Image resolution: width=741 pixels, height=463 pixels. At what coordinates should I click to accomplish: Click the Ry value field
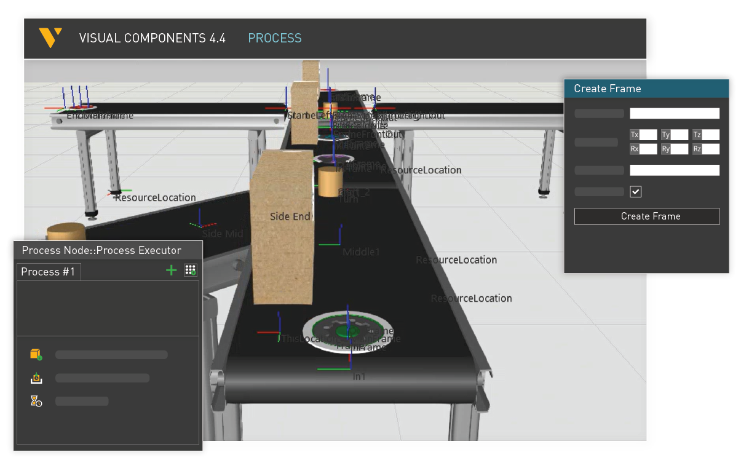point(680,149)
